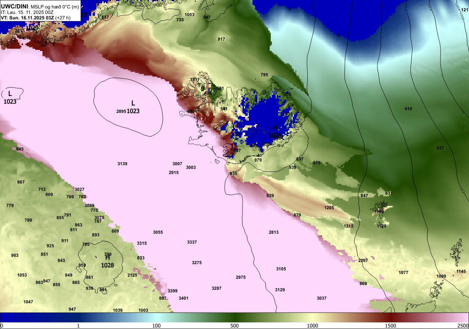Viewport: 469px width, 329px height.
Task: Click the height value 2813
Action: (x=274, y=232)
